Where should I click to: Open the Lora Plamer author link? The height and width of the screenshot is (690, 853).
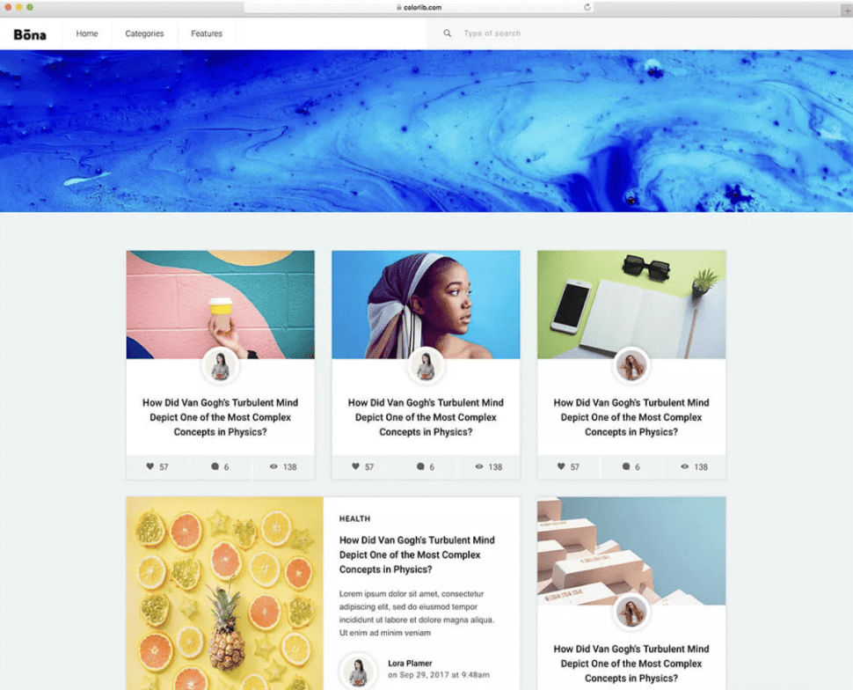pos(410,664)
